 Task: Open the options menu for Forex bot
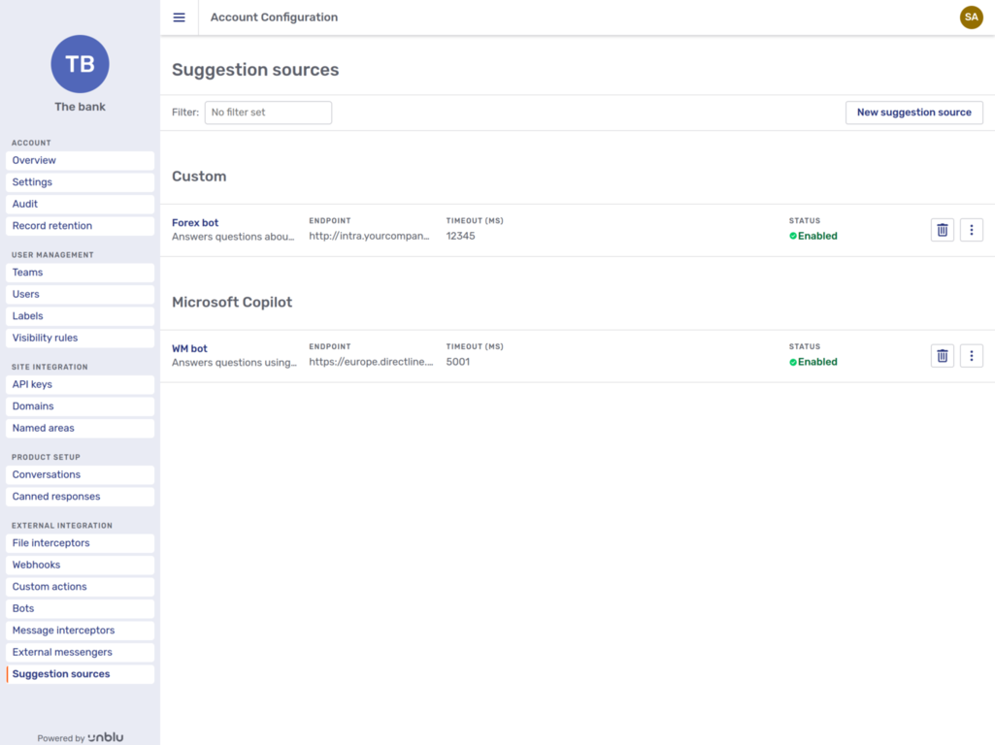coord(971,230)
